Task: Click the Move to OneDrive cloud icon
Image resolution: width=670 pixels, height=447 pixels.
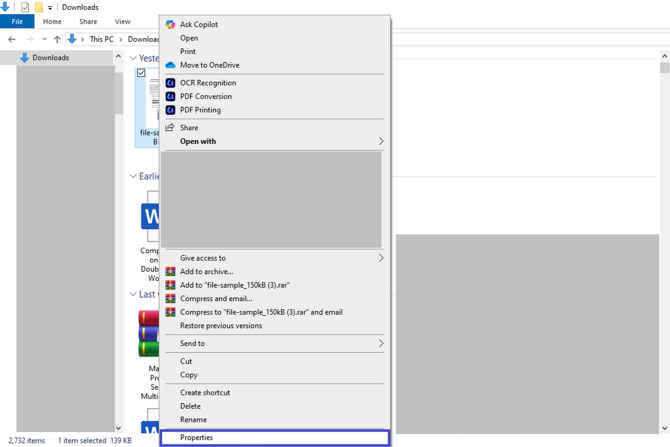Action: (170, 65)
